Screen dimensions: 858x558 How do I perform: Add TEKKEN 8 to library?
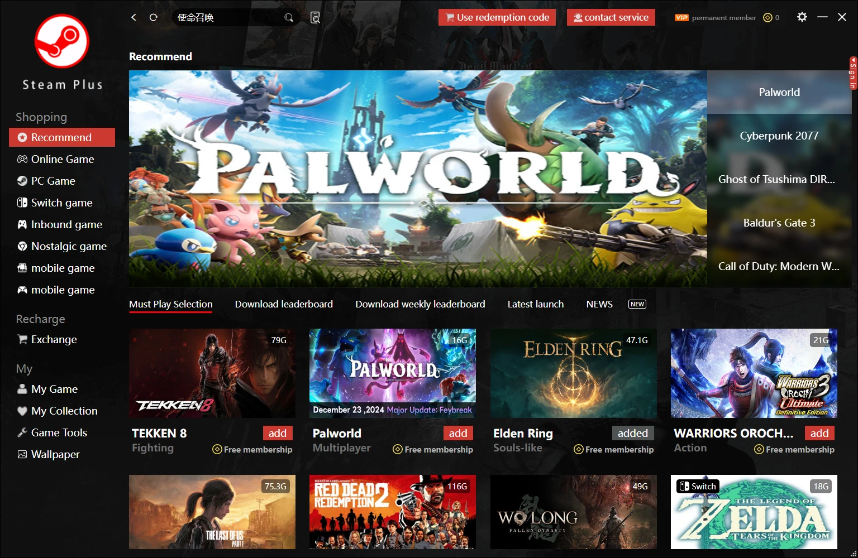coord(277,433)
